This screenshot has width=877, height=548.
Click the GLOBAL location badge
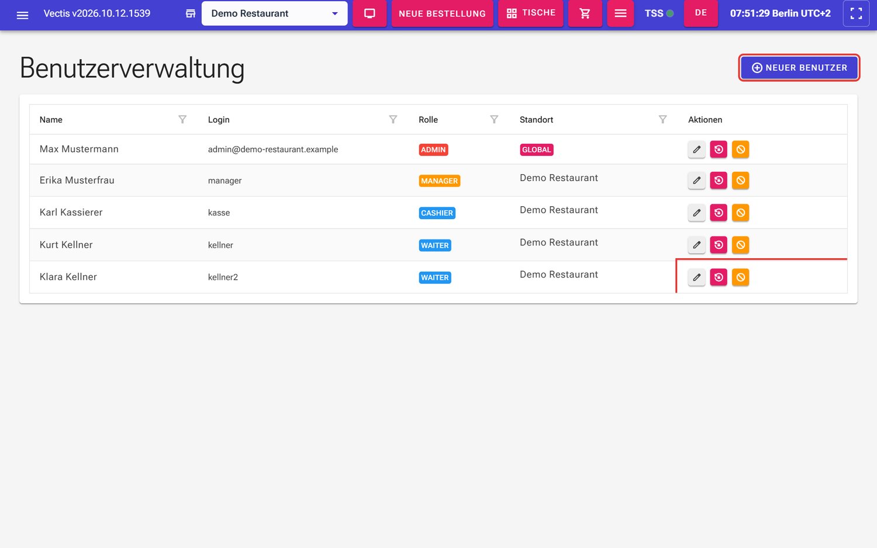tap(536, 150)
